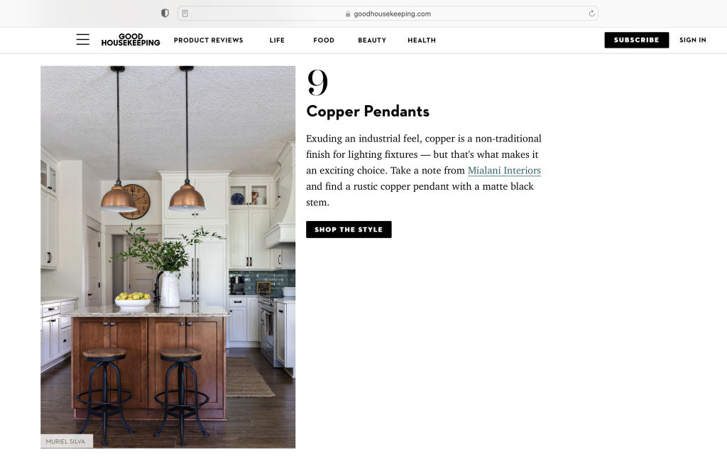Go to Good Housekeeping home logo
The width and height of the screenshot is (727, 467).
pos(131,40)
